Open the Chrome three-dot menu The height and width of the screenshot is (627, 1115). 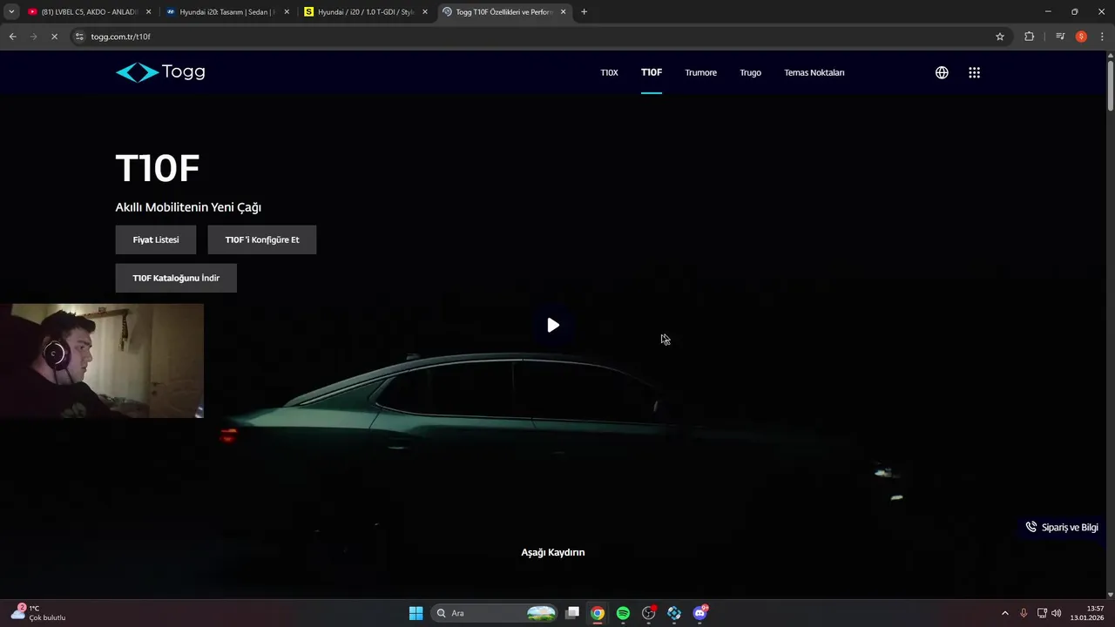(1102, 37)
